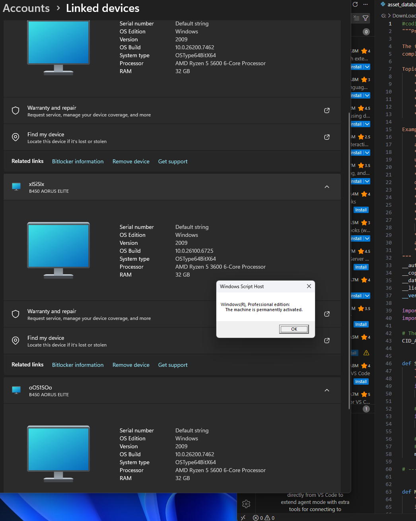Collapse the xlSiSlx device section
The image size is (416, 521).
tap(327, 187)
